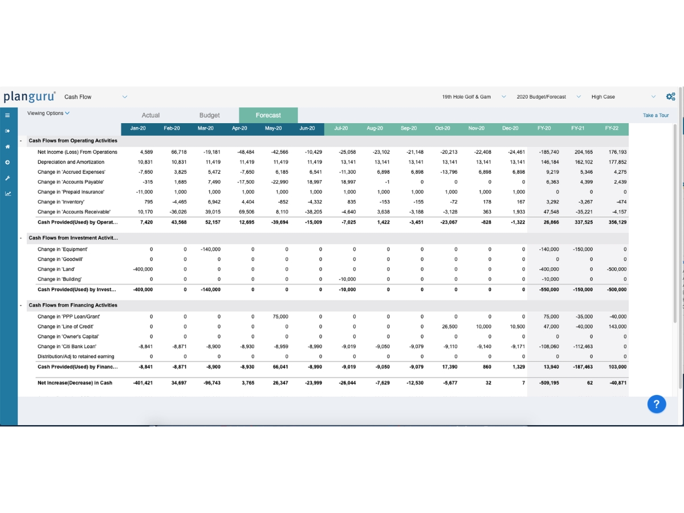Click the Net Increase(Decrease) in Cash label
This screenshot has height=513, width=684.
pos(75,383)
